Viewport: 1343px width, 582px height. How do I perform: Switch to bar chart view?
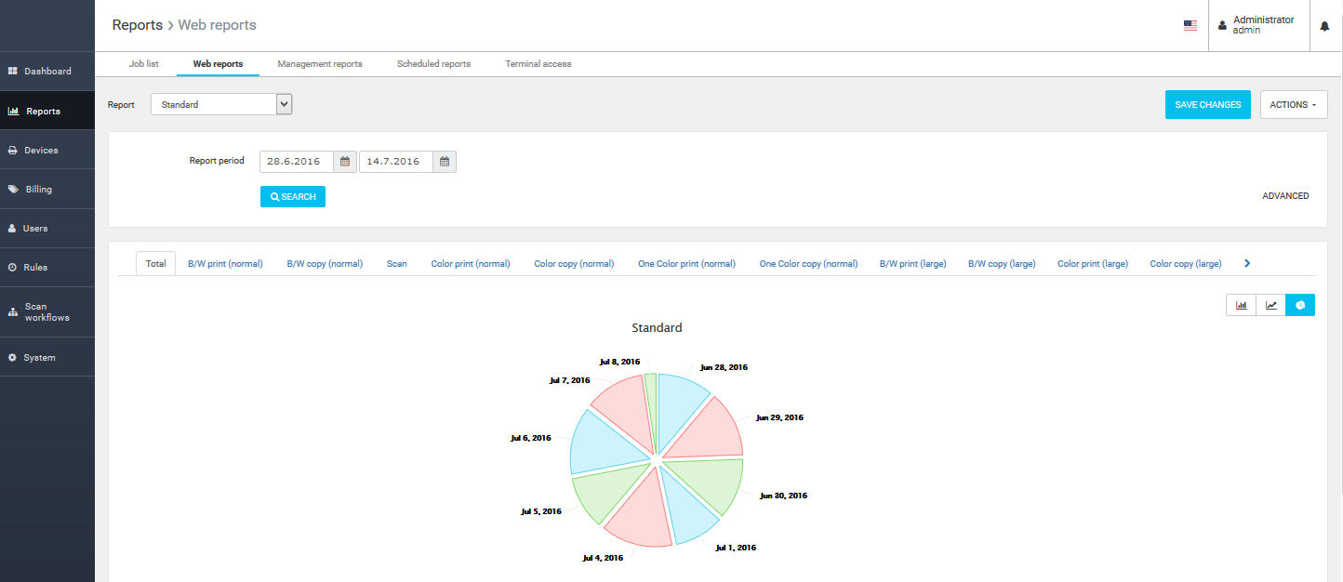1241,305
